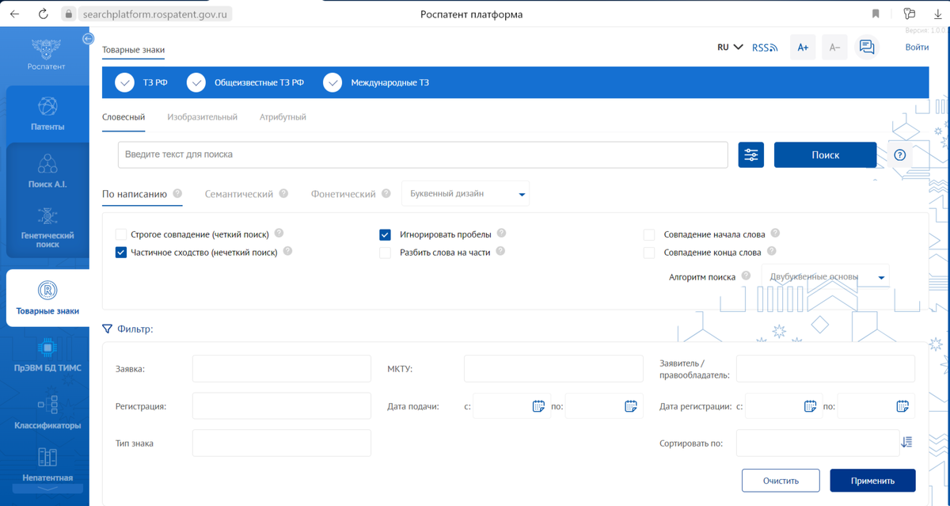Open calendar for Дата регистрации start
This screenshot has height=506, width=950.
(x=811, y=406)
